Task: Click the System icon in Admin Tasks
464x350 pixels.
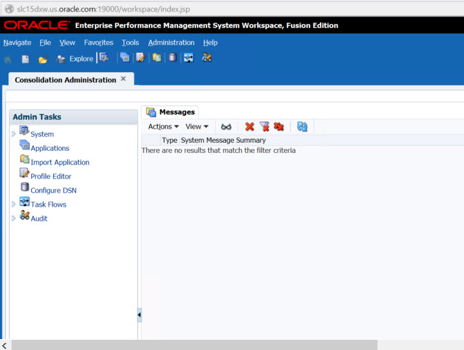Action: 24,131
